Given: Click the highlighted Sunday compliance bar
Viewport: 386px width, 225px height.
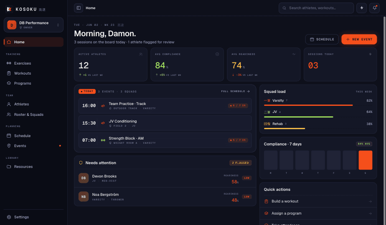Looking at the screenshot, I should pos(365,160).
